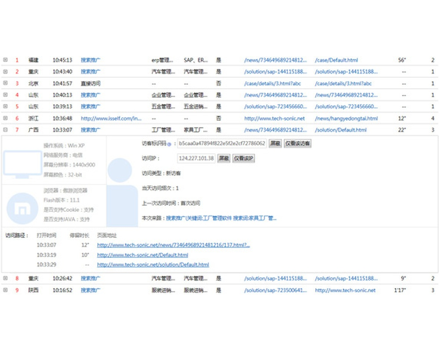Expand visitor row 4 at 10:40:13
This screenshot has height=351, width=439.
coord(5,95)
